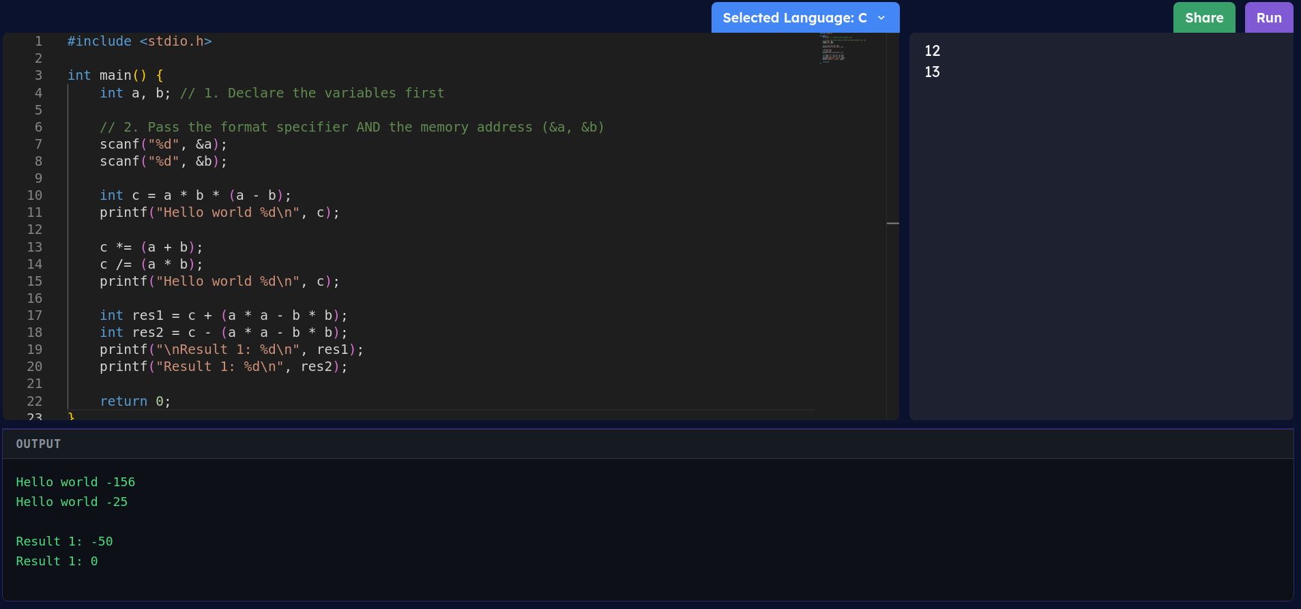Click the 'int res1' declaration line
This screenshot has width=1301, height=609.
click(x=224, y=315)
